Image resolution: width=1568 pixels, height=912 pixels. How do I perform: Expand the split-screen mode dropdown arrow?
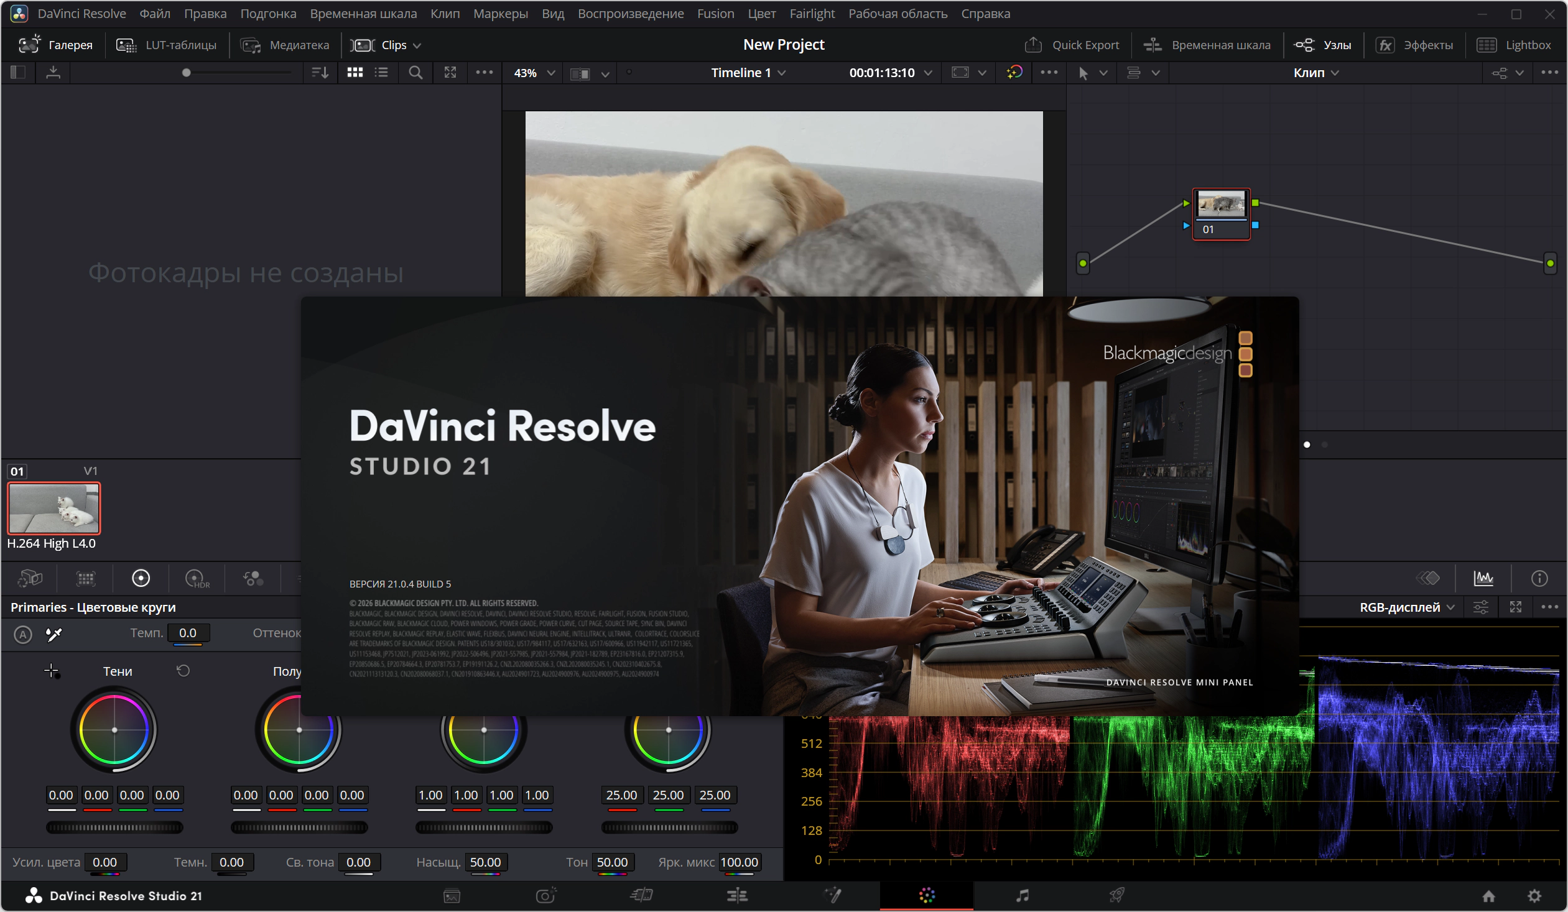click(605, 74)
